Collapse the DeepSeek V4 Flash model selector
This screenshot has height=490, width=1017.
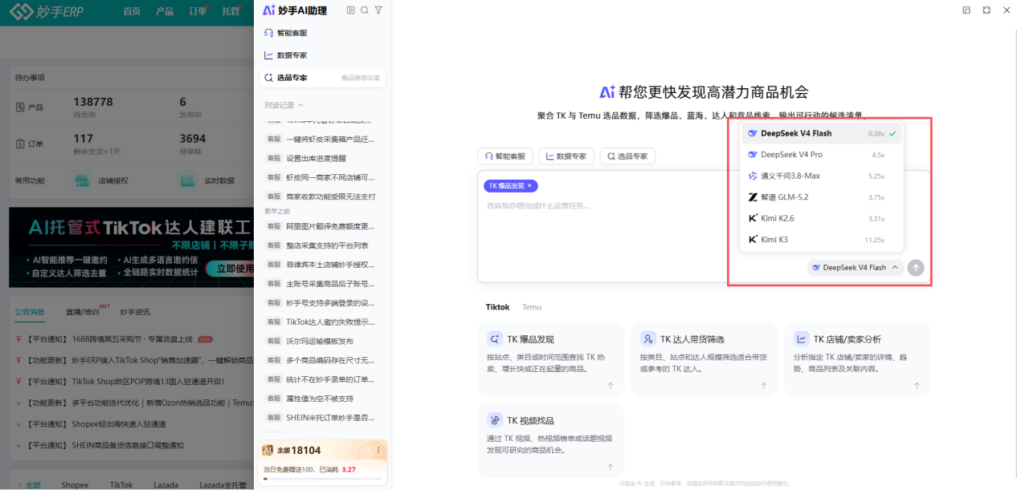click(856, 268)
